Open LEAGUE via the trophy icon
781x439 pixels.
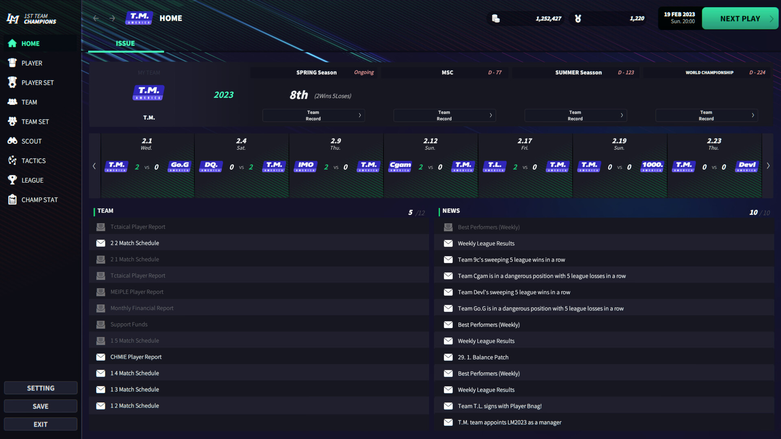click(13, 180)
